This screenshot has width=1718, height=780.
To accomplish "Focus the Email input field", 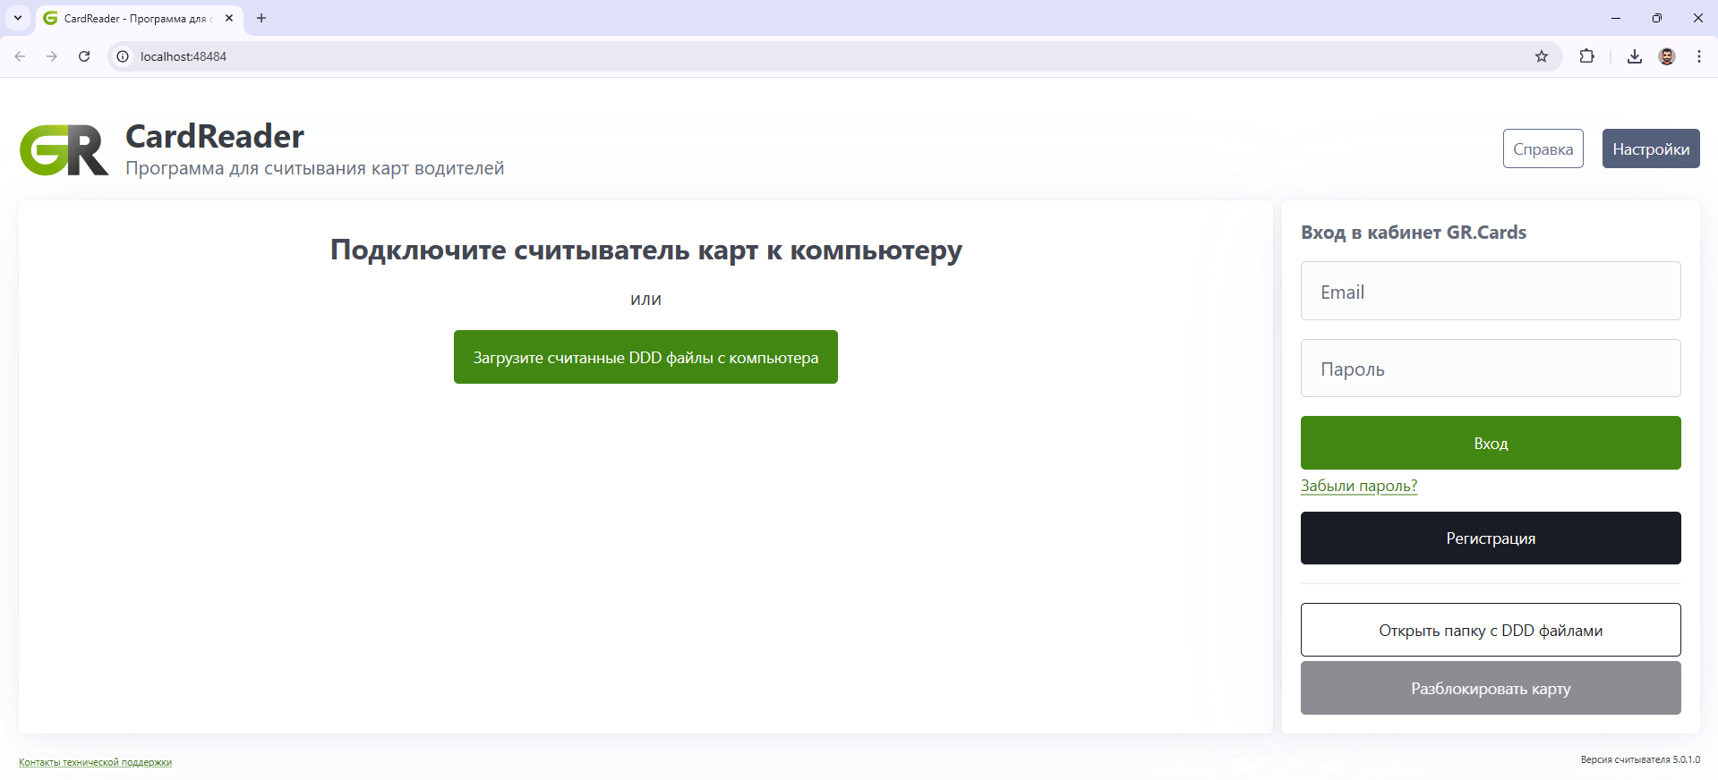I will (x=1490, y=291).
